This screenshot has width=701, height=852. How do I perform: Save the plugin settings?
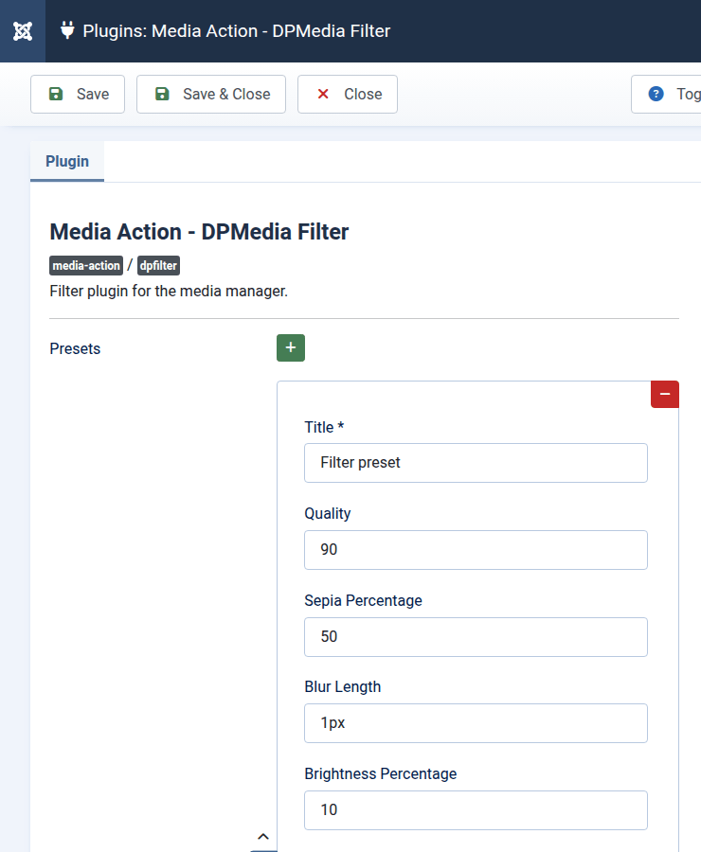78,94
